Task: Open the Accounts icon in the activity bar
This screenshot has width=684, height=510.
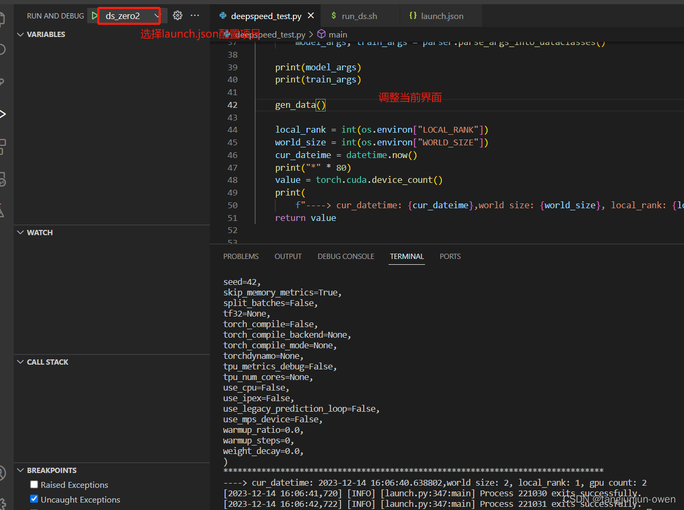Action: coord(3,472)
